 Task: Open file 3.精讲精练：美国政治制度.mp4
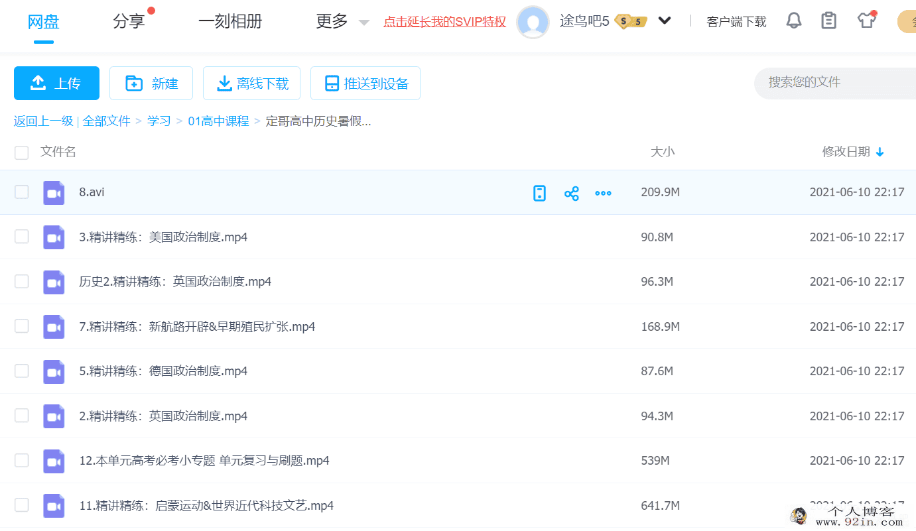(x=163, y=237)
